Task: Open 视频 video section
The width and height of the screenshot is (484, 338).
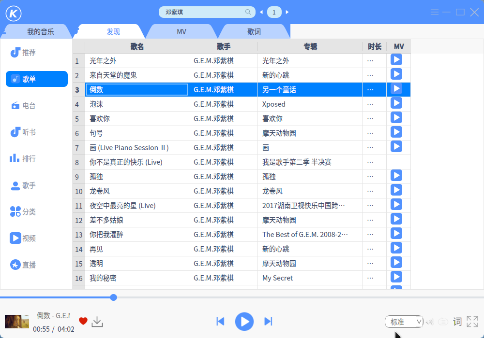Action: point(23,238)
